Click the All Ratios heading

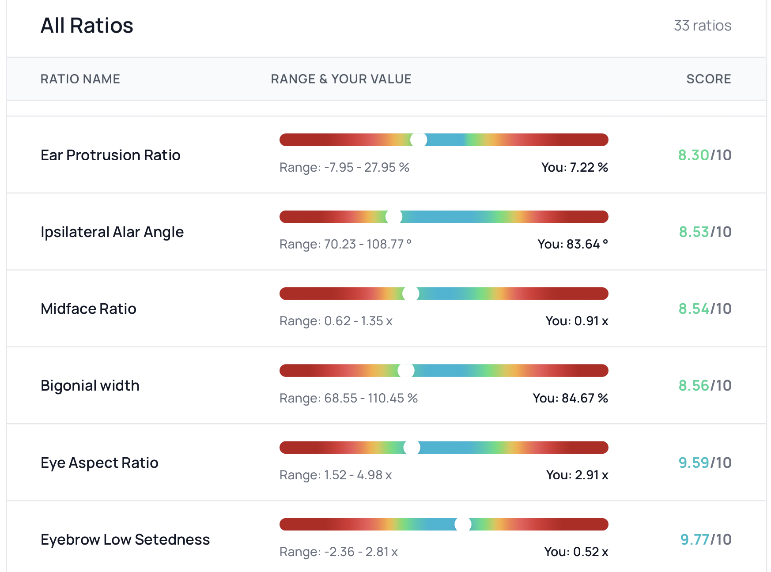87,26
